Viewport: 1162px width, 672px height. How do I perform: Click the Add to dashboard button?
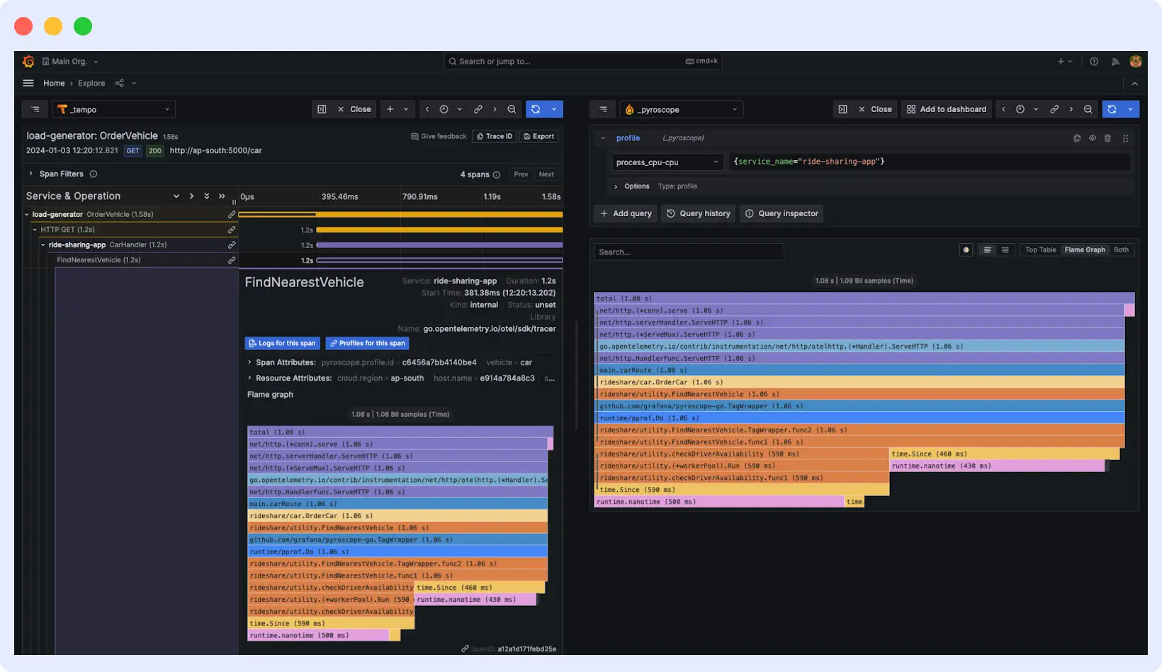click(x=946, y=109)
